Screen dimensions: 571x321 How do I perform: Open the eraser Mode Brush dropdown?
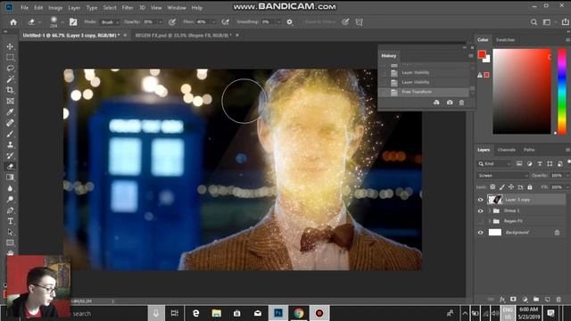click(x=110, y=22)
